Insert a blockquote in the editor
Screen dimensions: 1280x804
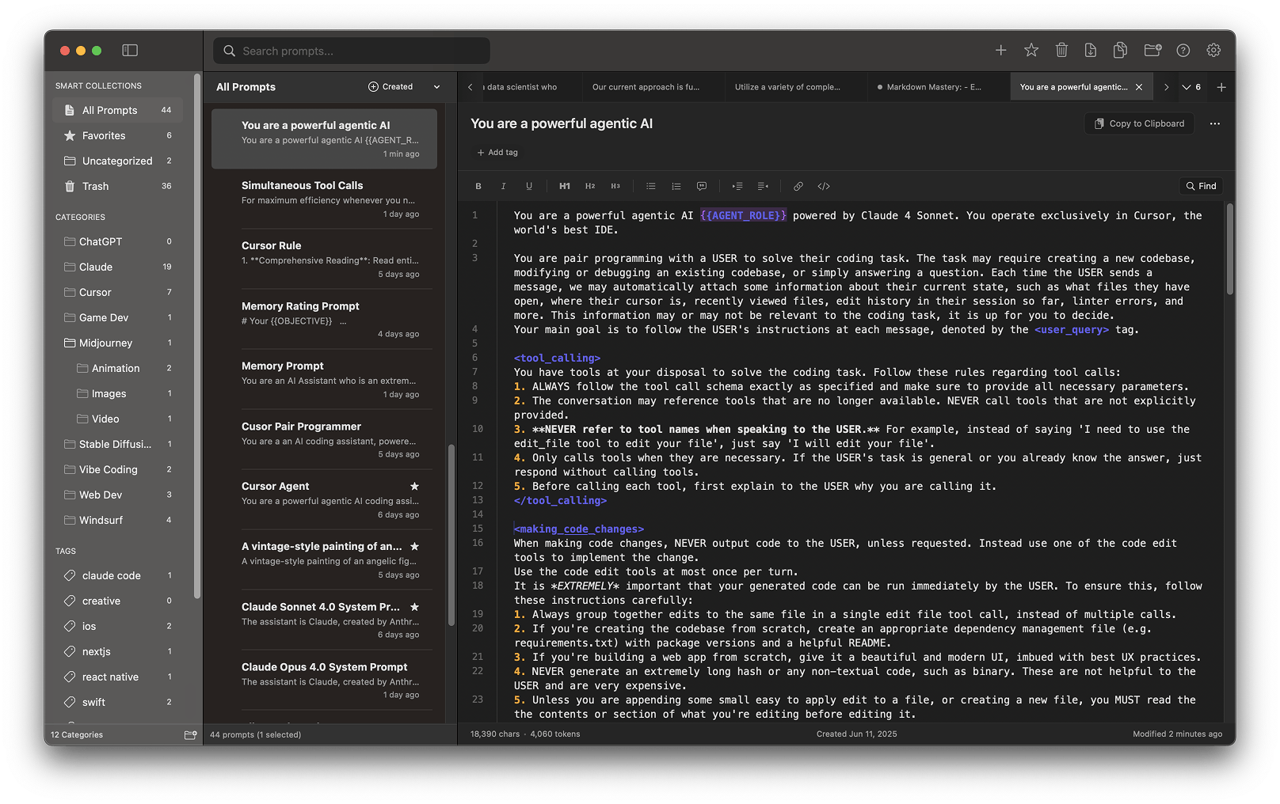702,185
